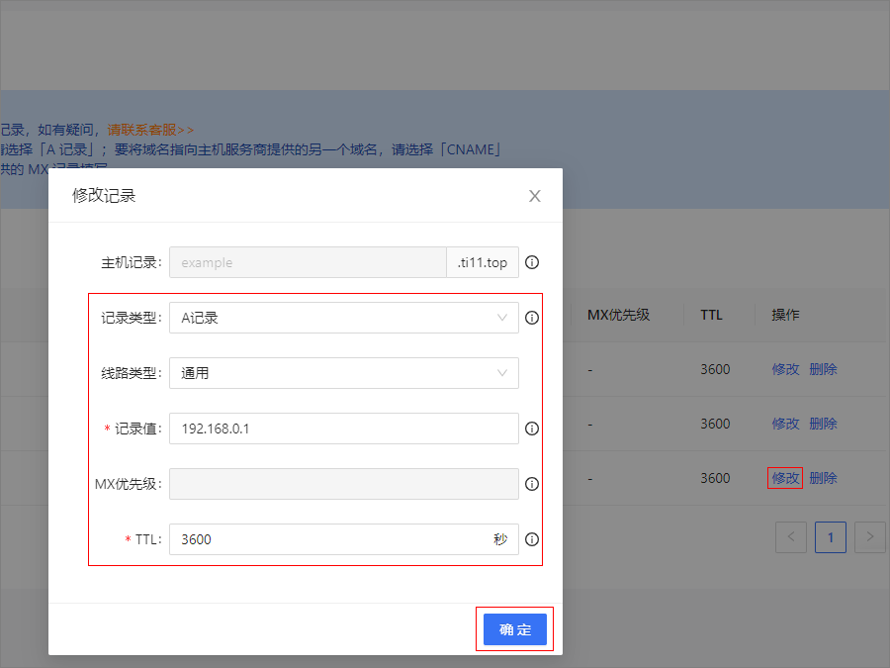Click 删除 in the second table row

[823, 424]
